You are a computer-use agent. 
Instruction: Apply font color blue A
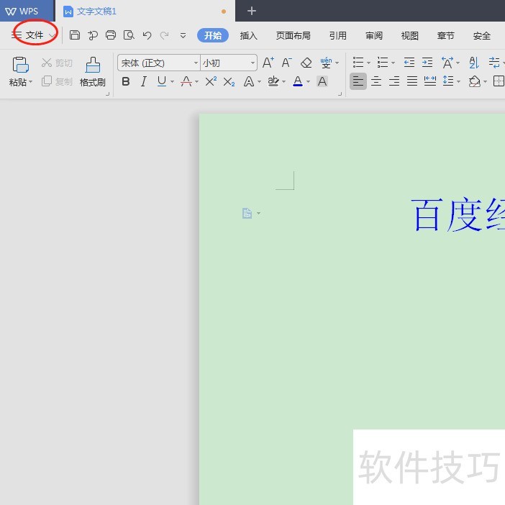coord(298,81)
